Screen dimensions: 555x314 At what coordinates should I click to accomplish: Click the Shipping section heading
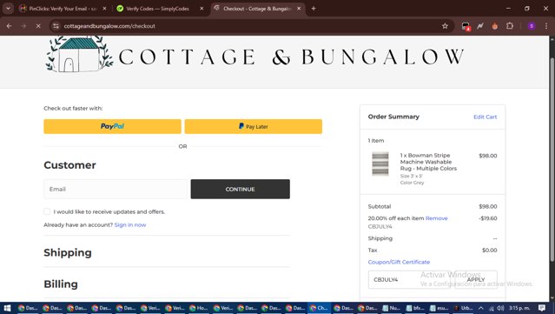click(68, 253)
